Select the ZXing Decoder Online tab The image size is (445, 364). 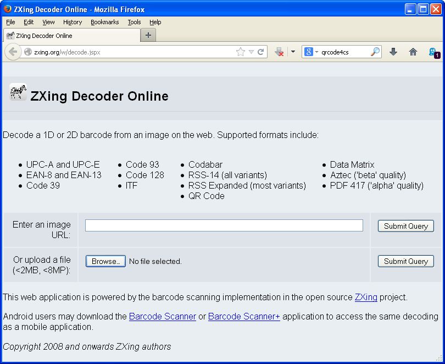point(72,36)
